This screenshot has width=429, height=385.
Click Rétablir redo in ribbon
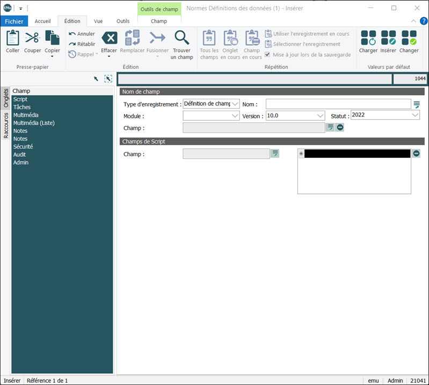click(82, 44)
